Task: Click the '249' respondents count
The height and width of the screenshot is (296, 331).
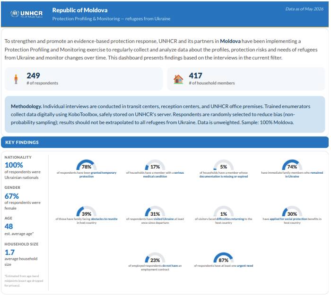Action: 33,76
